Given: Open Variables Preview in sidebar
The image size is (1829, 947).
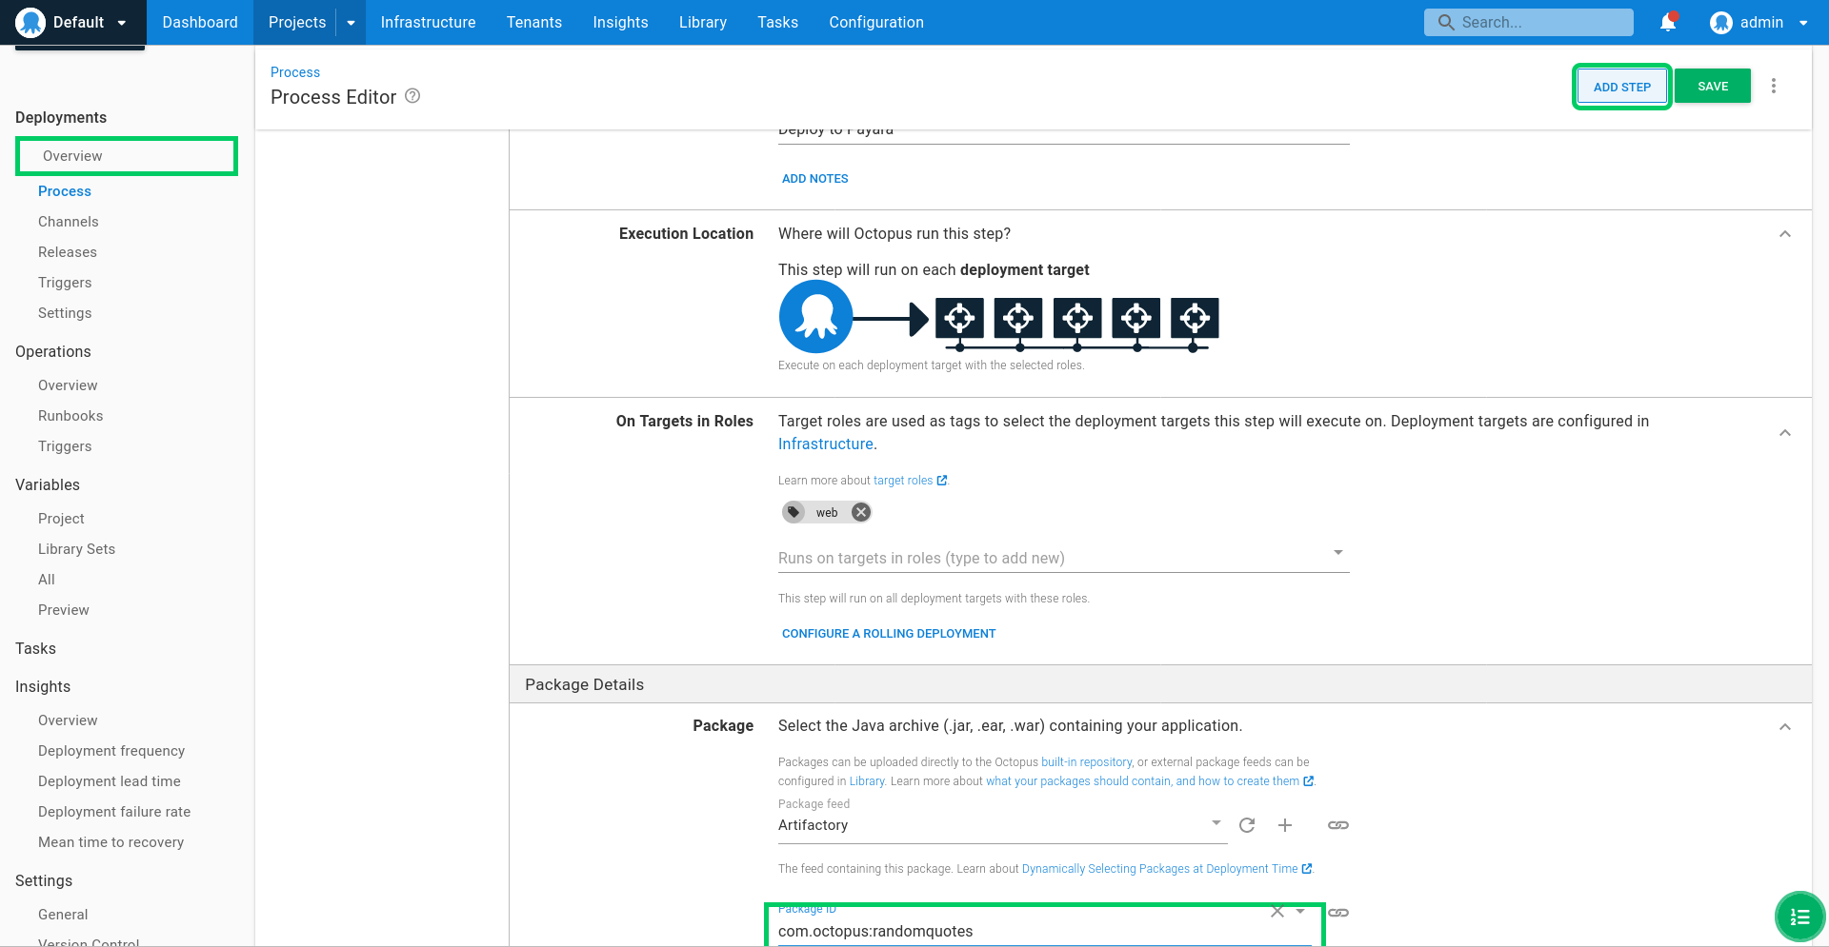Looking at the screenshot, I should click(64, 610).
